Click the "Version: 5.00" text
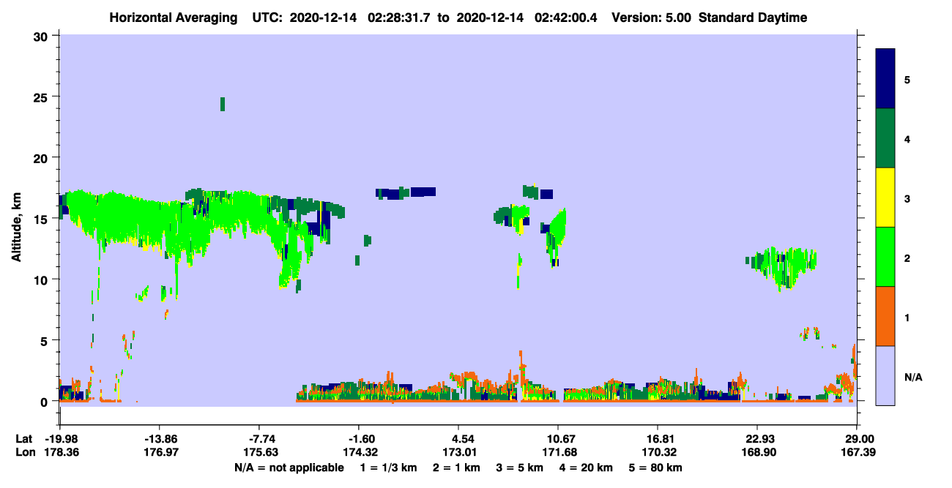The image size is (952, 488). [x=652, y=18]
